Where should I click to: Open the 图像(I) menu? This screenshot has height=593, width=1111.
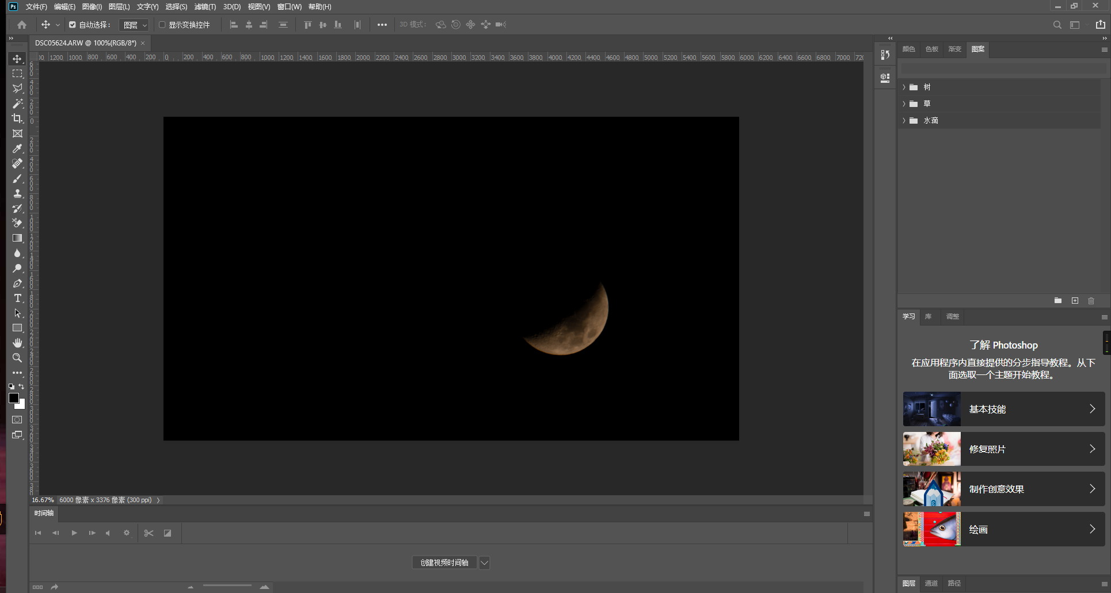[92, 7]
